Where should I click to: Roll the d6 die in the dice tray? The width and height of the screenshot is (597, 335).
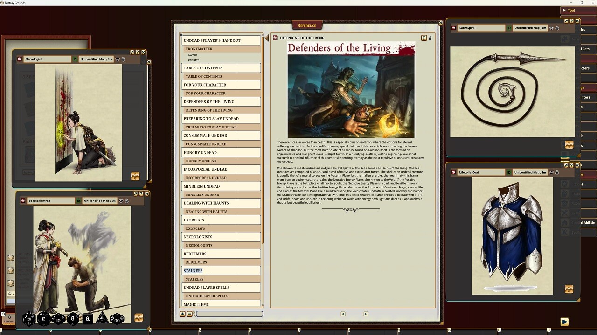click(x=89, y=319)
